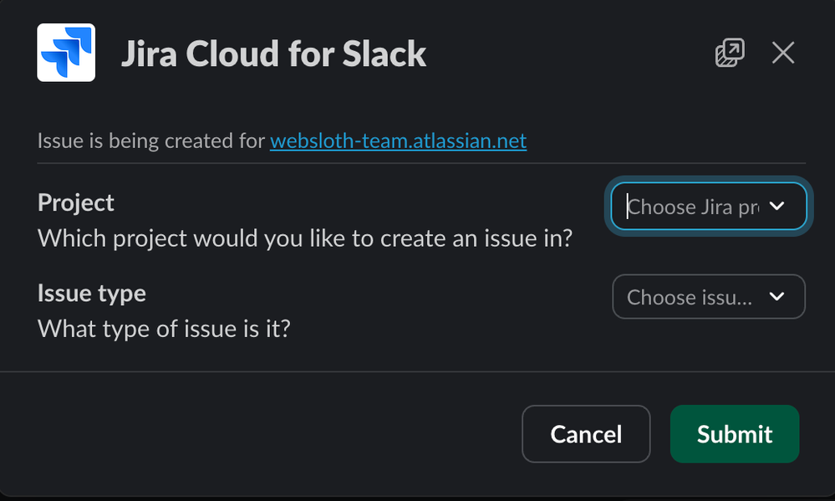The image size is (835, 501).
Task: Click empty footer area left of Cancel
Action: pos(251,434)
